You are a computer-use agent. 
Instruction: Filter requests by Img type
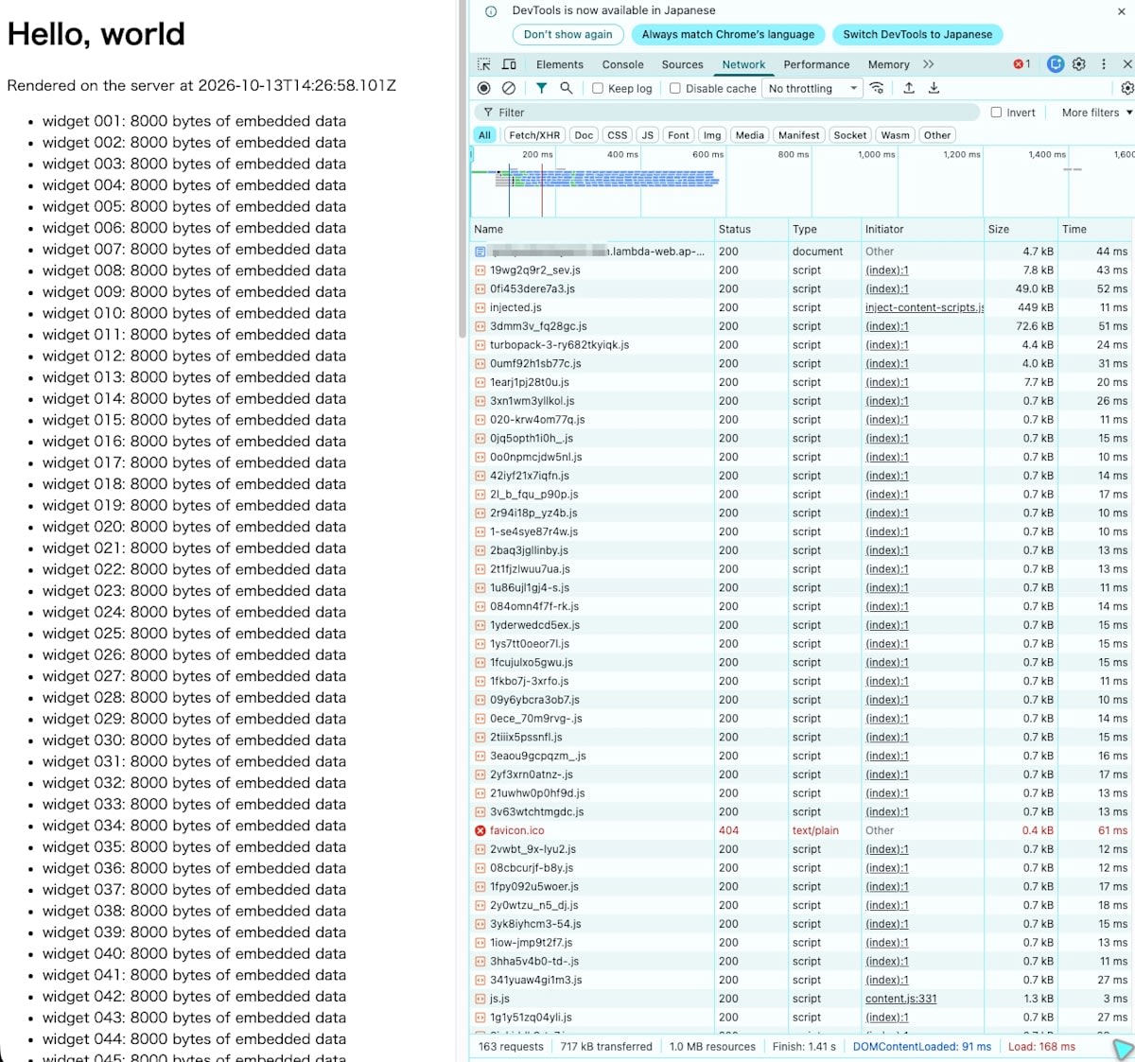712,135
